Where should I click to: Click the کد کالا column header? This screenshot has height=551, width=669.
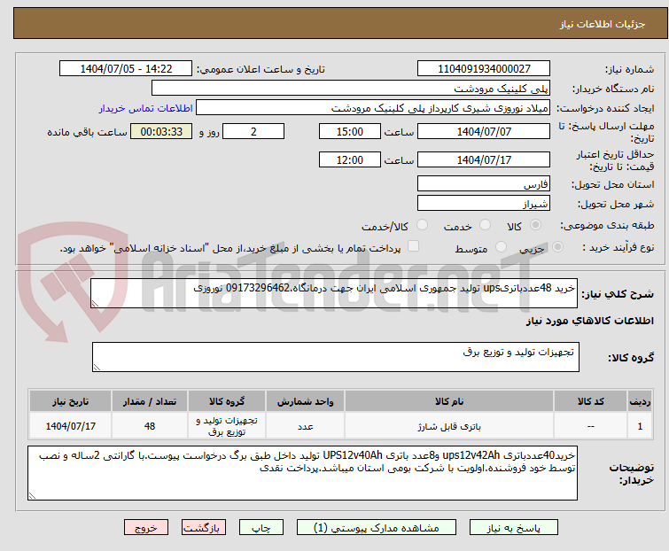tap(590, 401)
